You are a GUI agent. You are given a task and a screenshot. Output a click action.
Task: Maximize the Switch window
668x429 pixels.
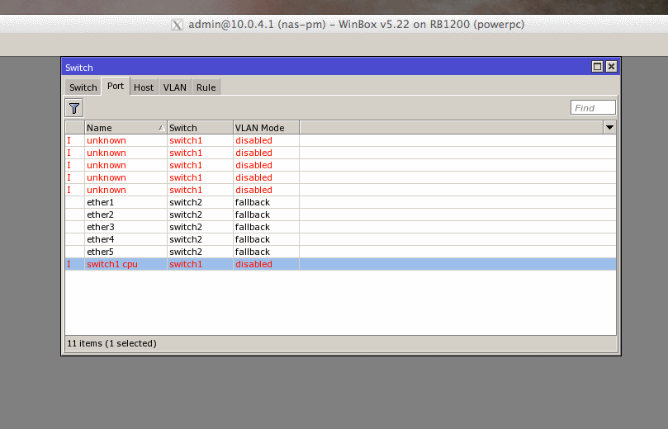597,66
